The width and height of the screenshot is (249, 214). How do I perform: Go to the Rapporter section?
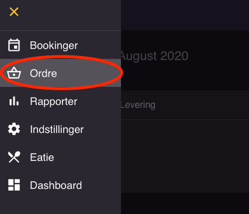click(x=54, y=101)
